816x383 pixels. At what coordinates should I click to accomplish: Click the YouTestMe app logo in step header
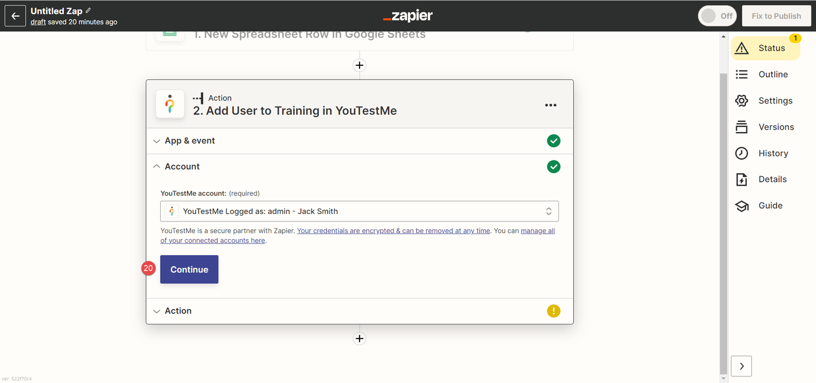(x=170, y=104)
